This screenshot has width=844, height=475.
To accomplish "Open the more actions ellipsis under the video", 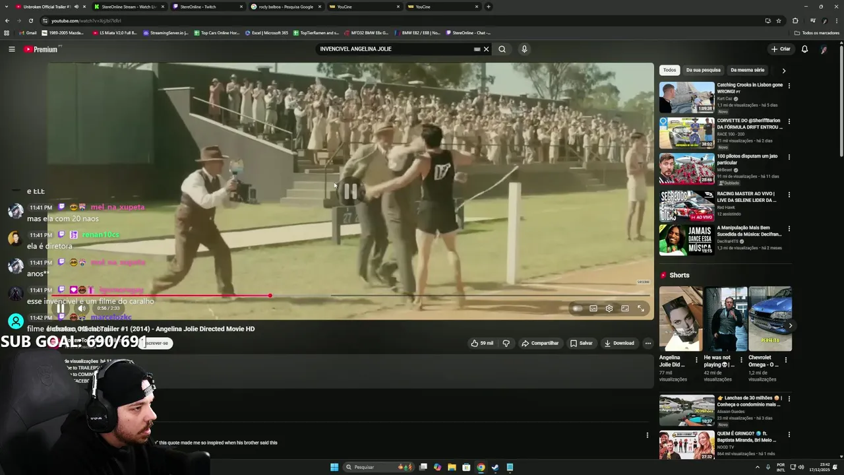I will point(648,343).
